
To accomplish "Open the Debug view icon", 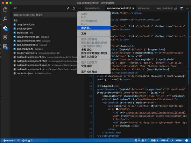I will click(x=5, y=37).
